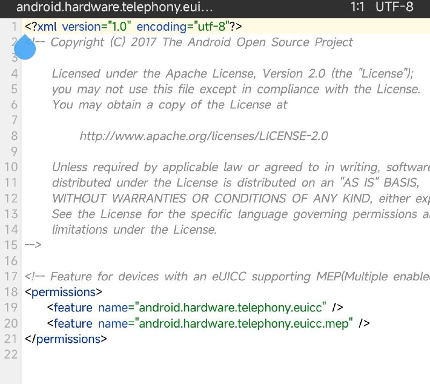430x384 pixels.
Task: Open the UTF-8 encoding selector
Action: click(x=395, y=8)
